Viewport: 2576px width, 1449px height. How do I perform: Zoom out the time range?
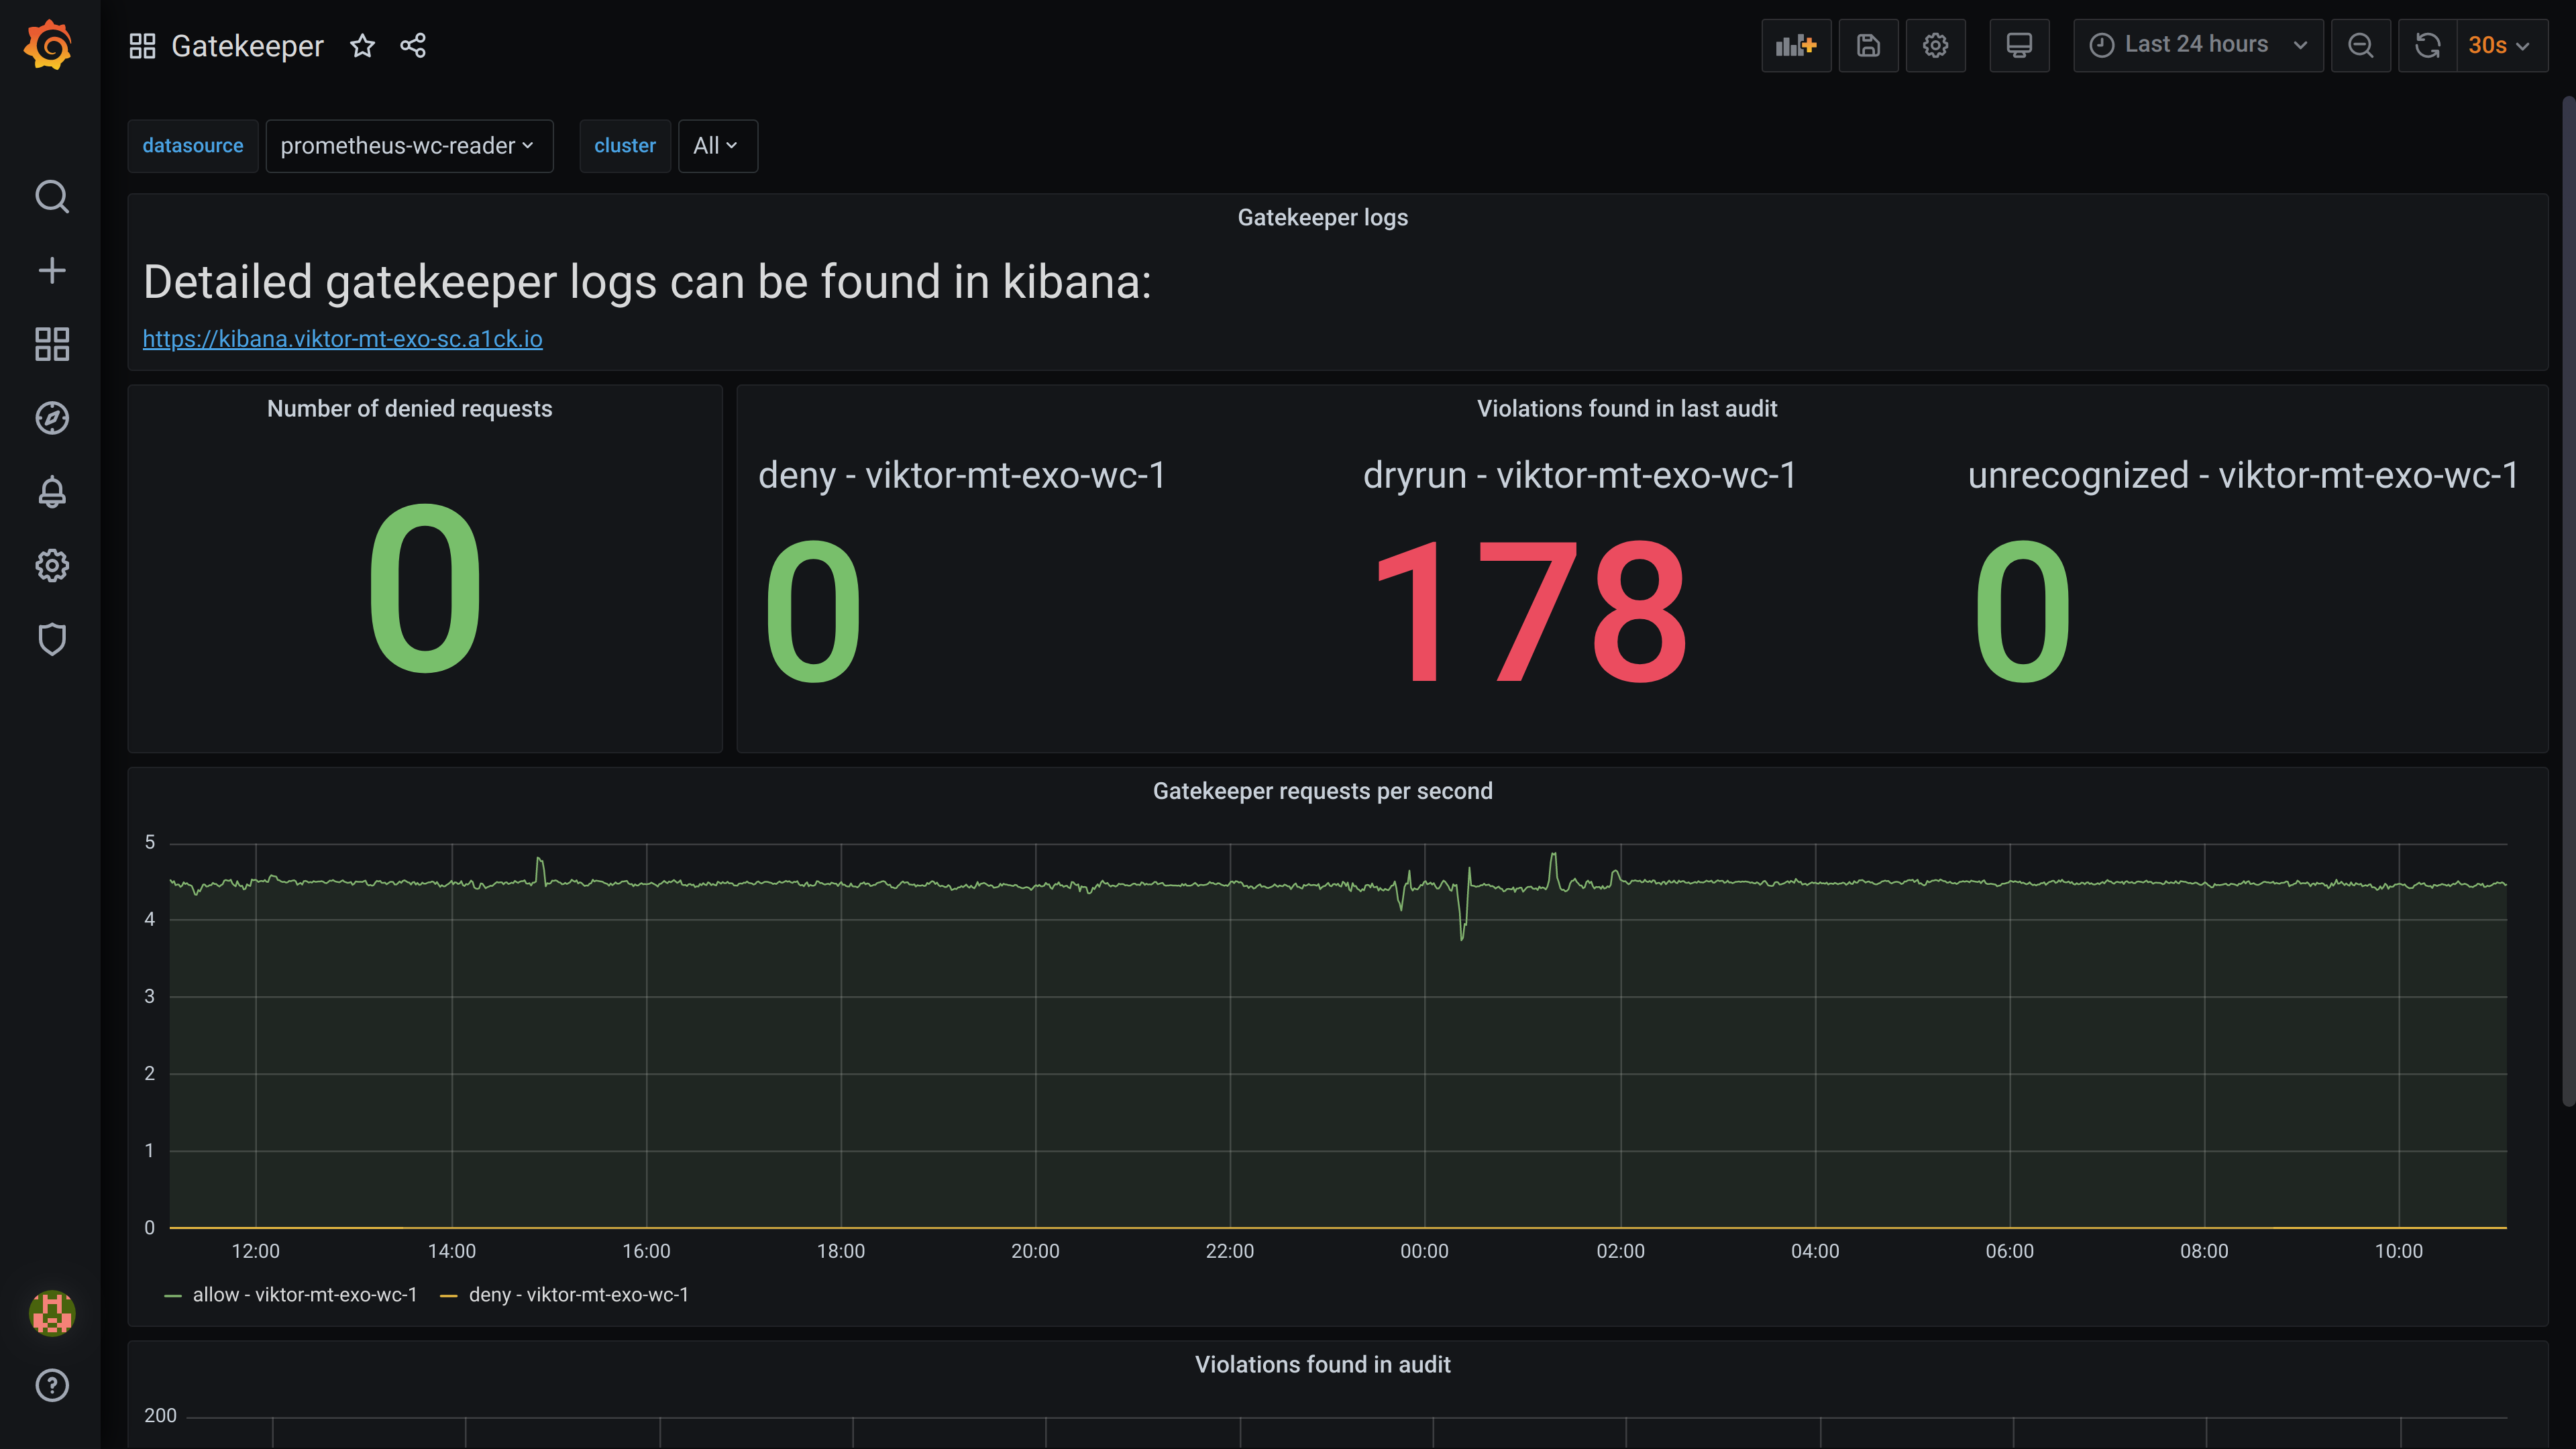(x=2360, y=45)
